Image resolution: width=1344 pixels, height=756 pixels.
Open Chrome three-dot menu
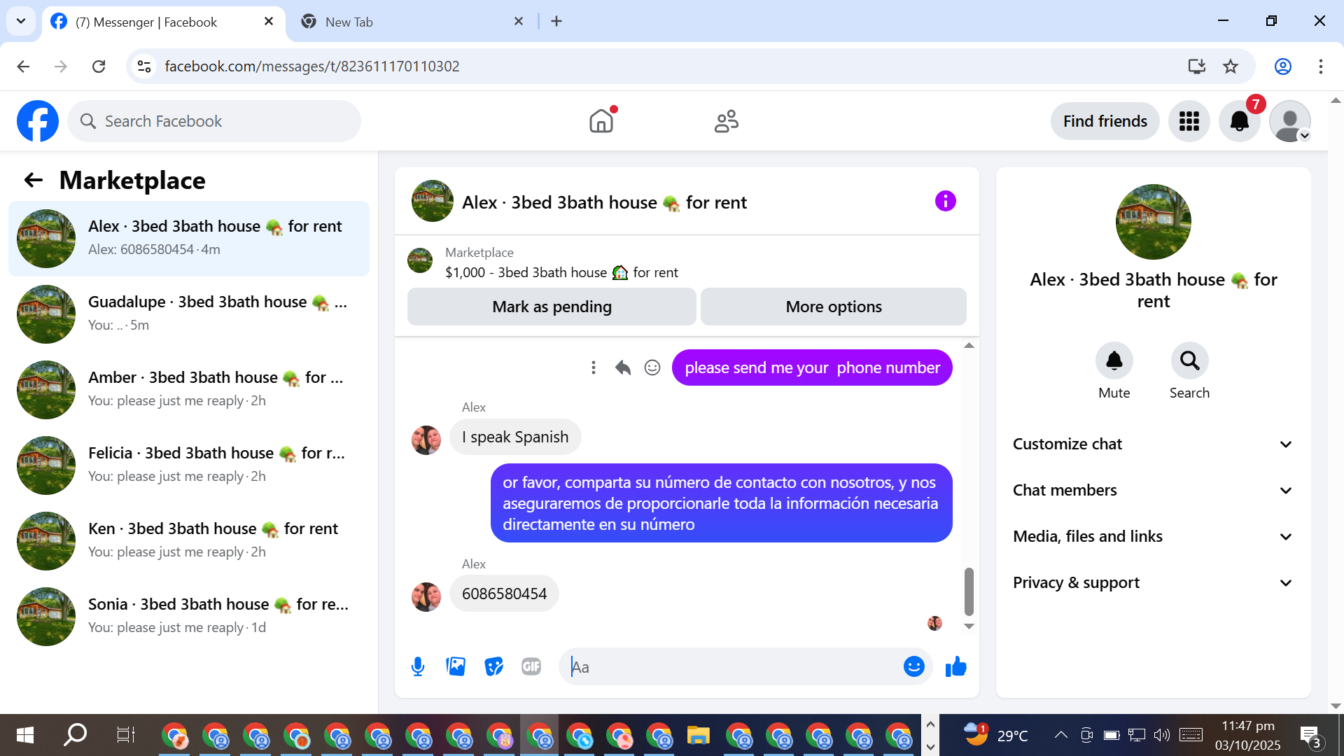coord(1320,66)
